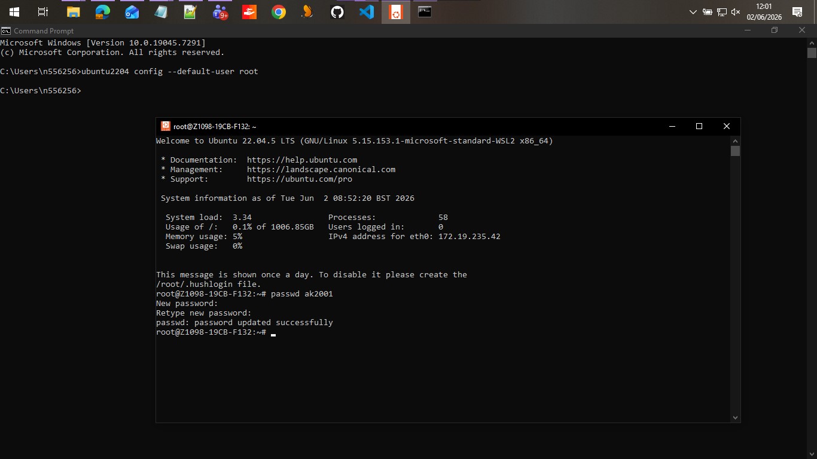The height and width of the screenshot is (459, 817).
Task: Open the orange butterfly app in taskbar
Action: (307, 12)
